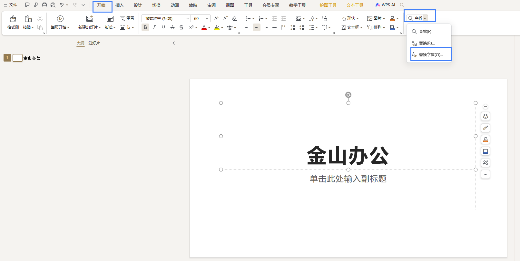The height and width of the screenshot is (261, 520).
Task: Click the more options (…) floating button
Action: (486, 174)
